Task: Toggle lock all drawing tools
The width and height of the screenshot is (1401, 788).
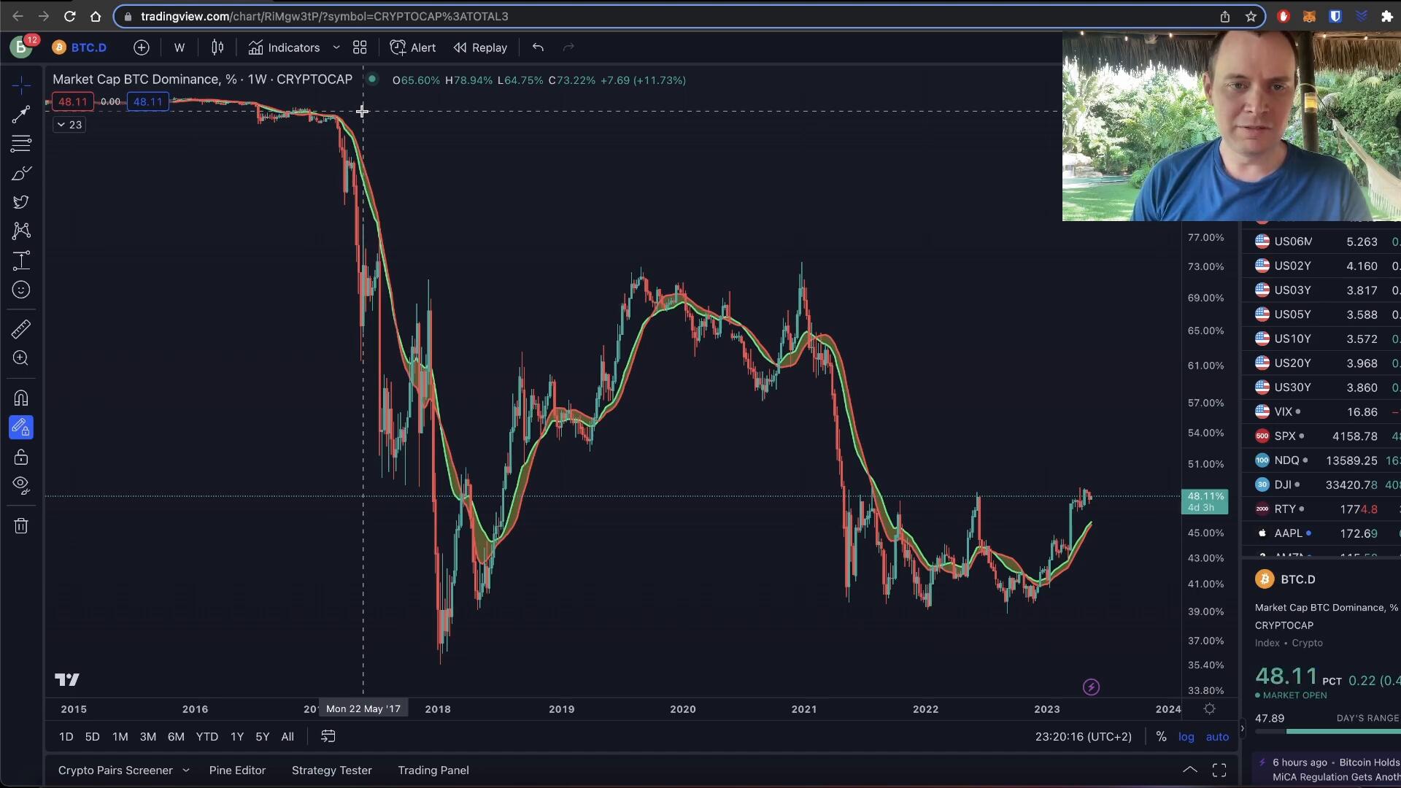Action: click(x=21, y=457)
